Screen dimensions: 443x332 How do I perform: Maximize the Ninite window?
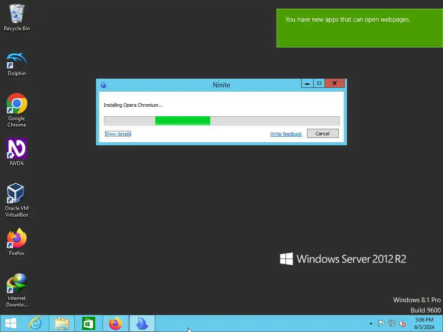tap(319, 83)
